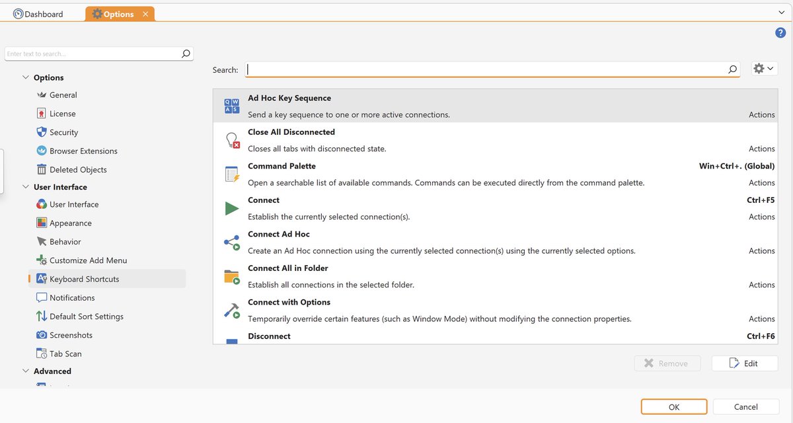793x423 pixels.
Task: Open the General options page
Action: click(63, 95)
